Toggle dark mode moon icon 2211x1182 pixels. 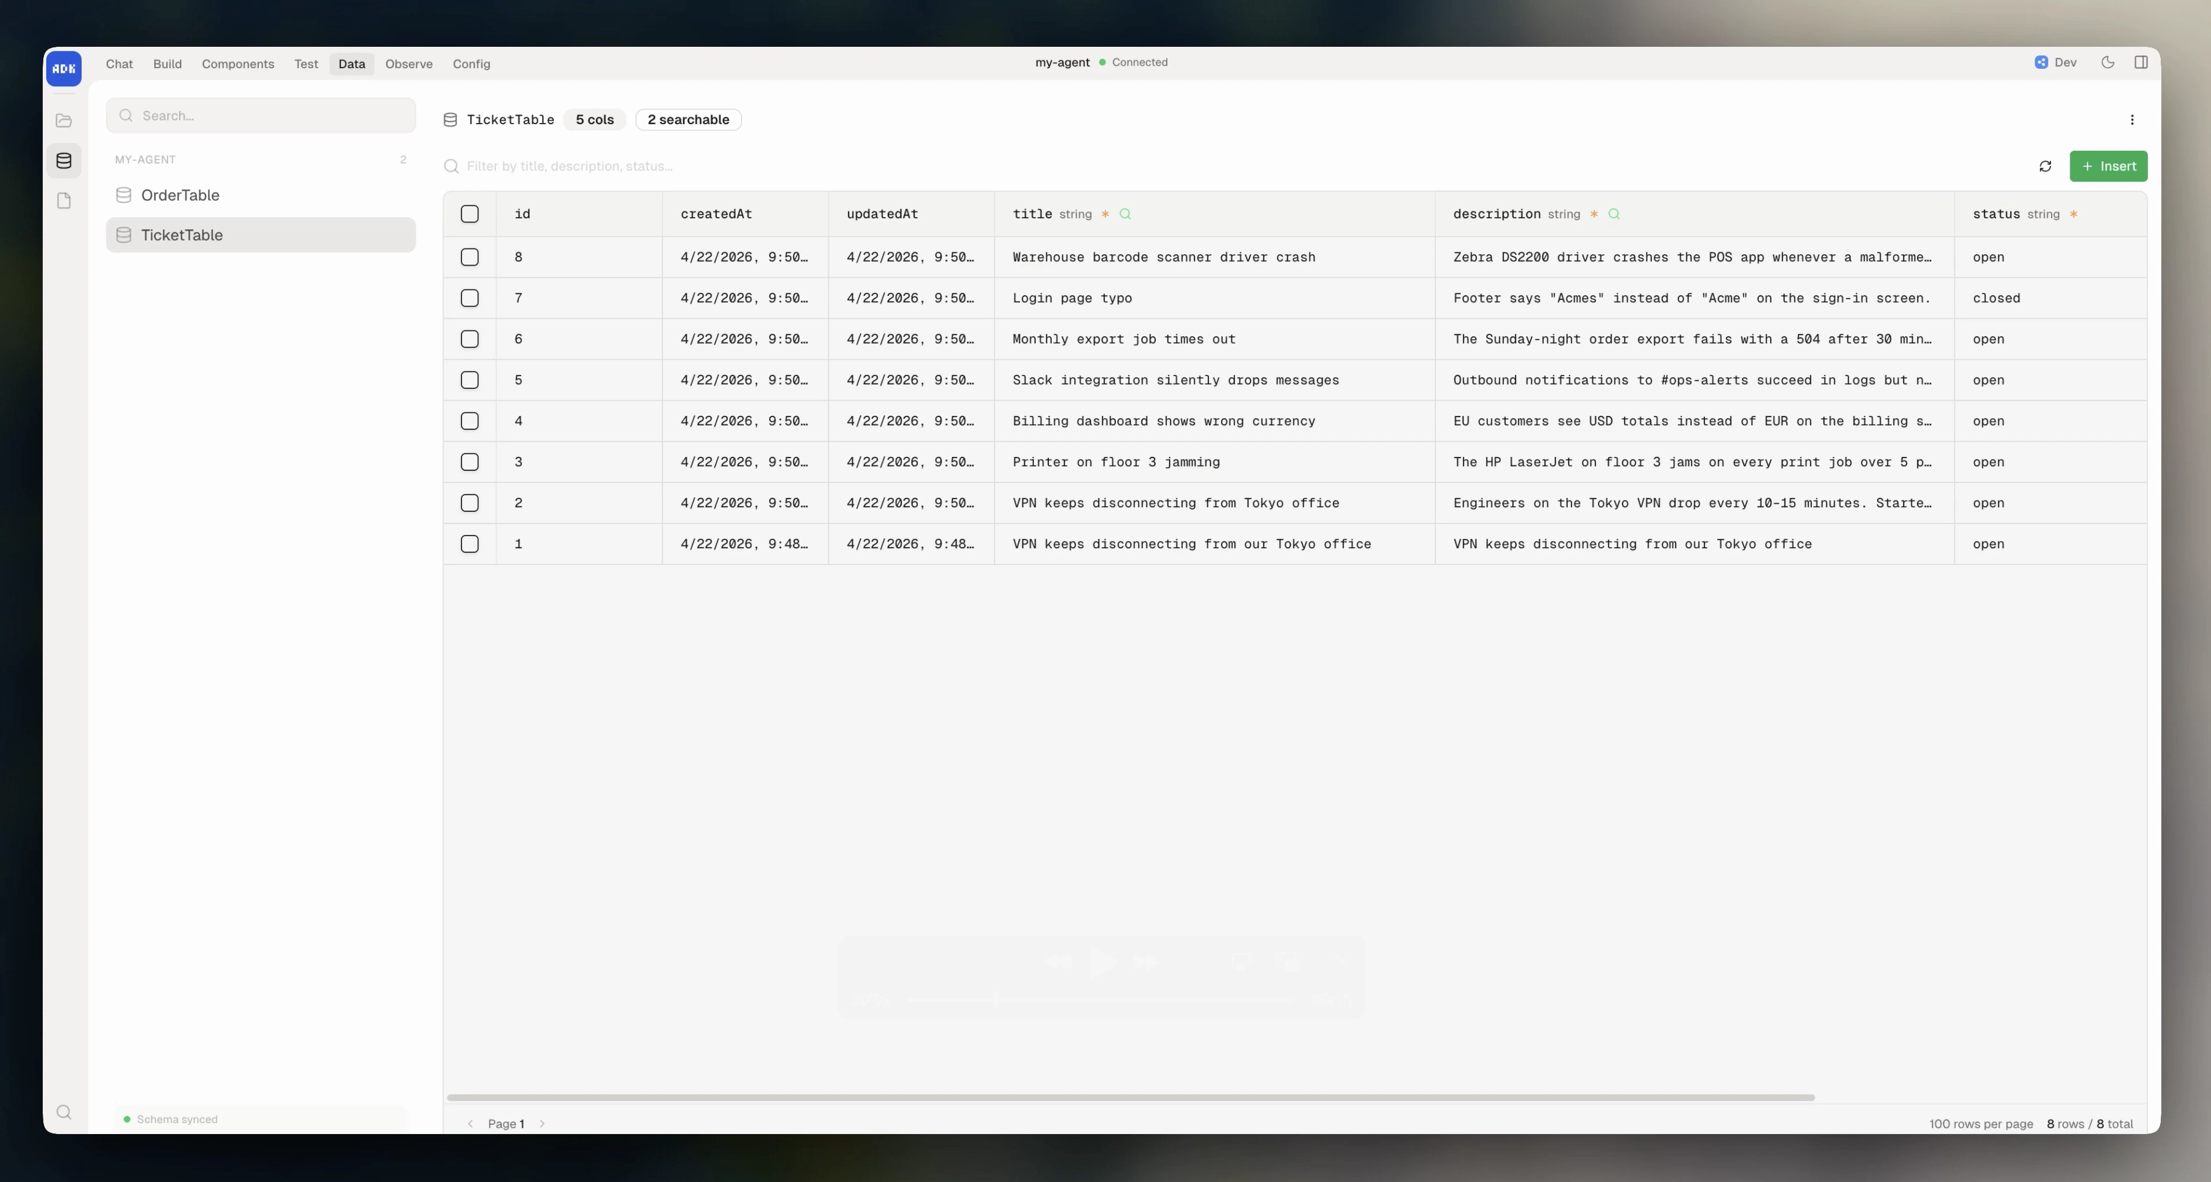(x=2107, y=62)
